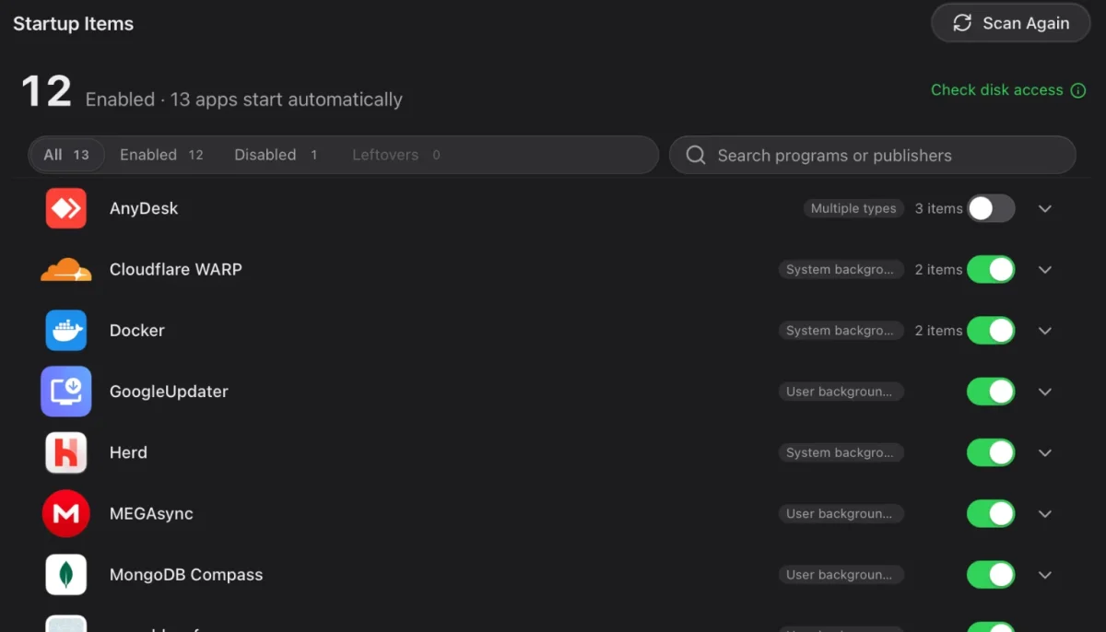Click the info icon beside Check disk access

[x=1078, y=90]
